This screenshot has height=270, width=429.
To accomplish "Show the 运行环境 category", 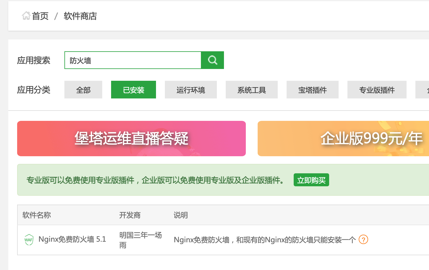I will pos(191,90).
